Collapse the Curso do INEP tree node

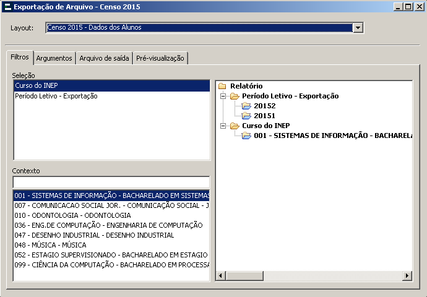(223, 126)
